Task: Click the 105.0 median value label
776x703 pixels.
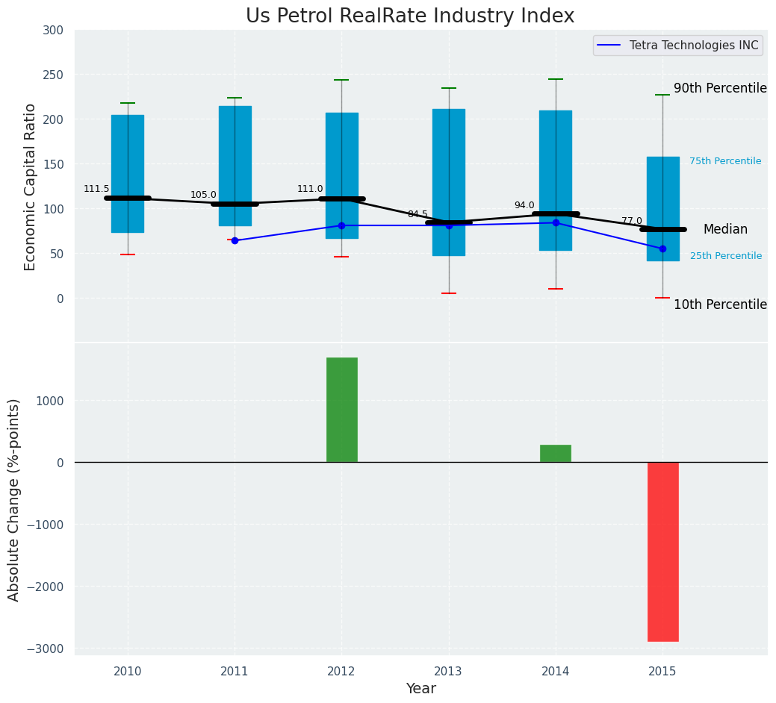Action: point(203,195)
